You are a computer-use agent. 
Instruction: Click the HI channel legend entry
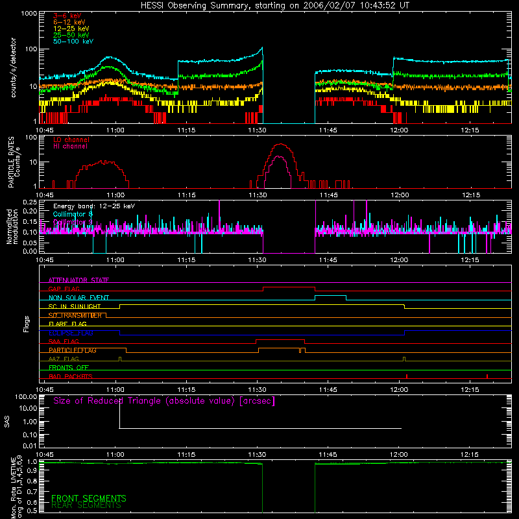click(70, 147)
